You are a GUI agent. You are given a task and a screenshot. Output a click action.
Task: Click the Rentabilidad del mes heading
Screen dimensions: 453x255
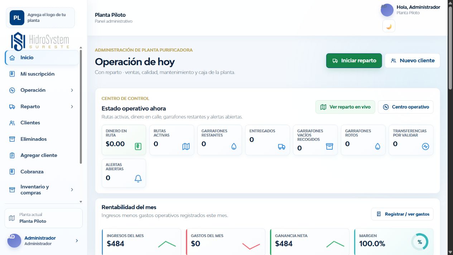[x=129, y=207]
